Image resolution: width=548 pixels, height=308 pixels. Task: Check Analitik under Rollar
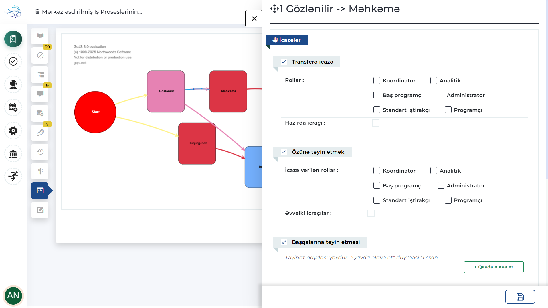[434, 80]
